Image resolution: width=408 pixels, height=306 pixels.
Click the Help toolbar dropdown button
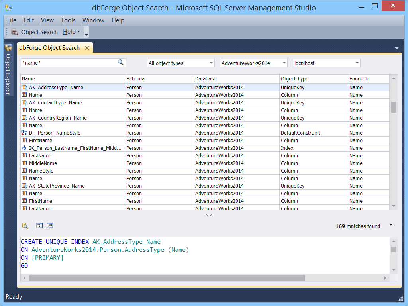tap(72, 32)
